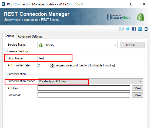This screenshot has width=150, height=128.
Task: Show the API Key value
Action: [137, 88]
